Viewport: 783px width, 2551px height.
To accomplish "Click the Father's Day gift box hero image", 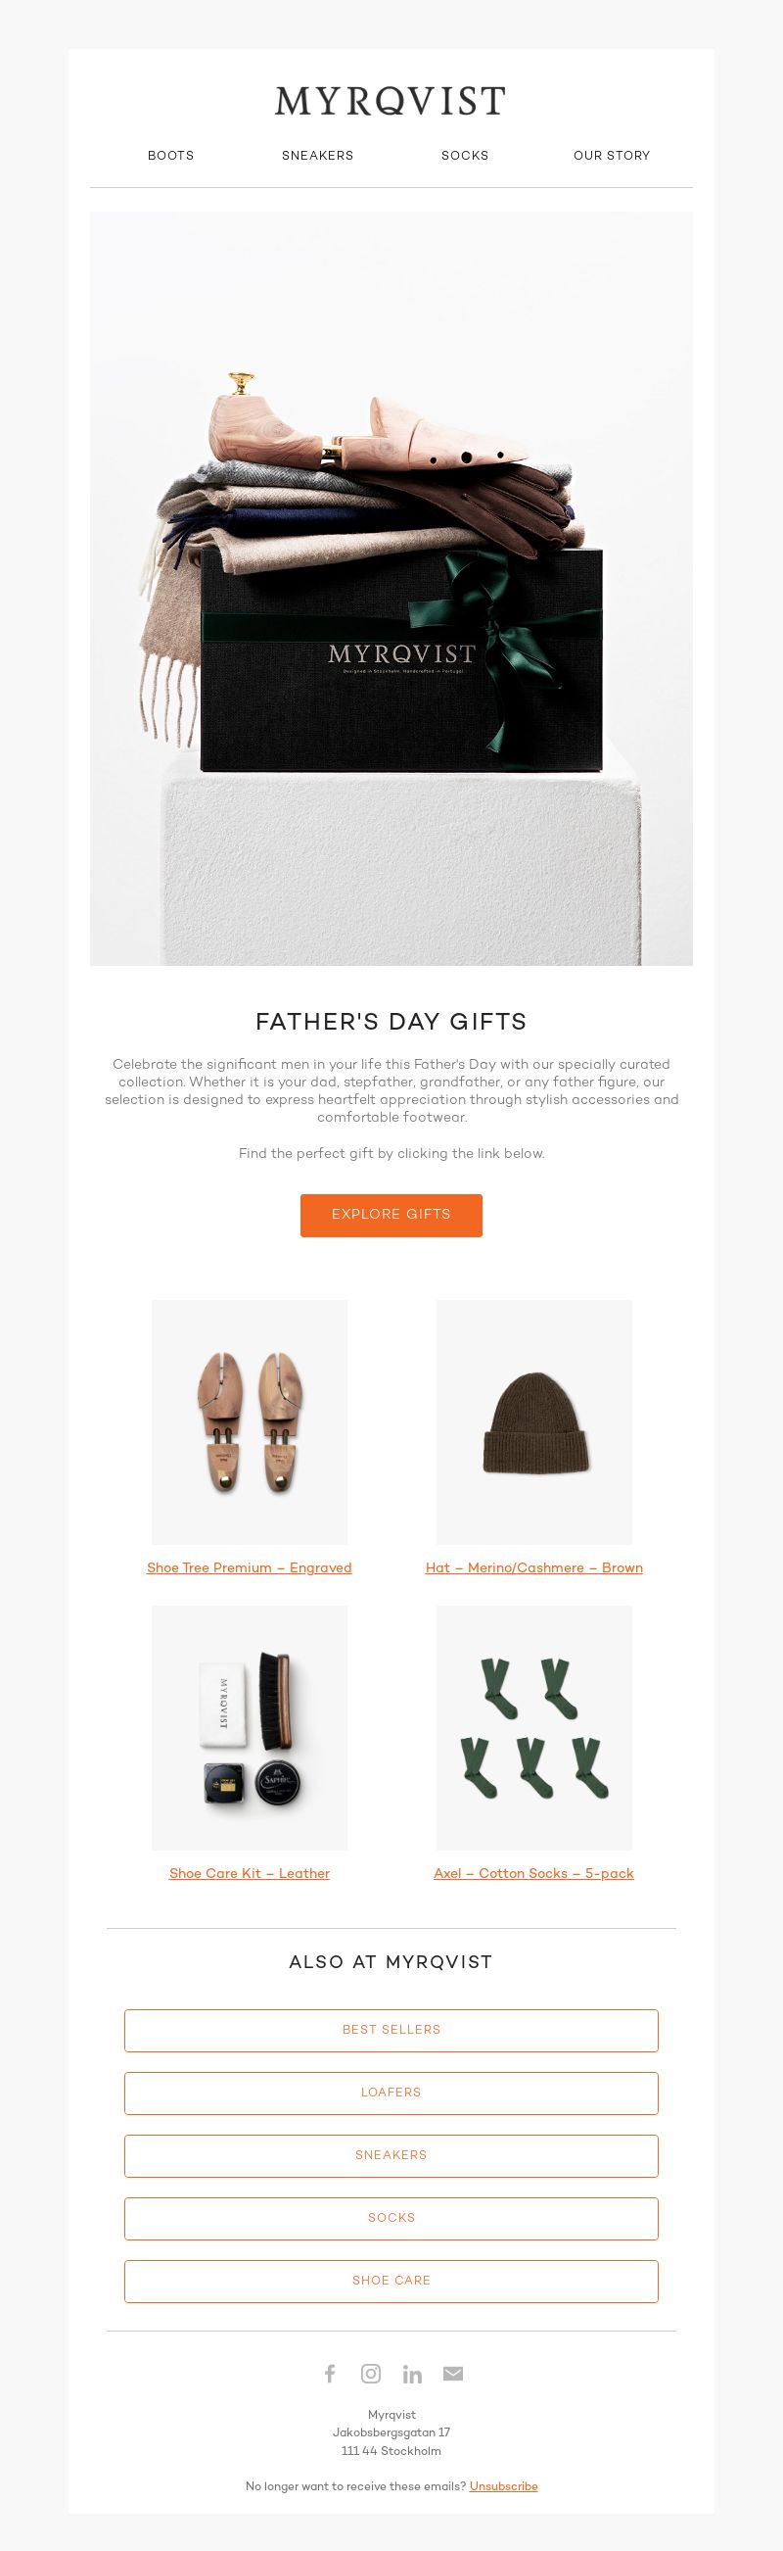I will tap(391, 588).
